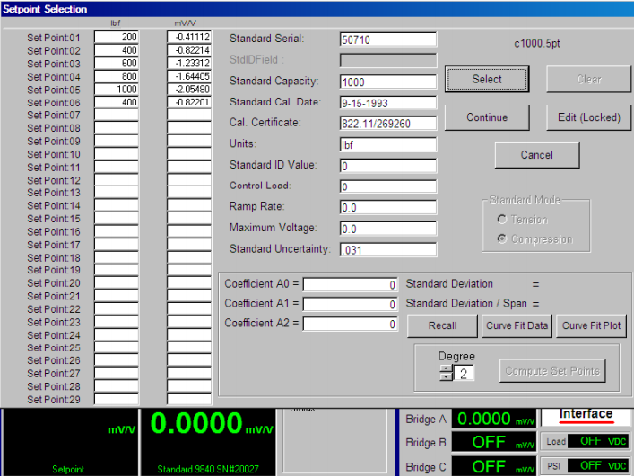Select the Tension radio button
Screen dimensions: 634x476
[504, 220]
